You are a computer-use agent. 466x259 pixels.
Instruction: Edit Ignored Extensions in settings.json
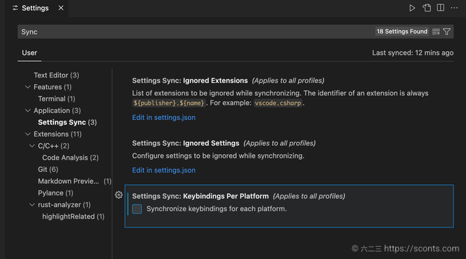coord(164,118)
